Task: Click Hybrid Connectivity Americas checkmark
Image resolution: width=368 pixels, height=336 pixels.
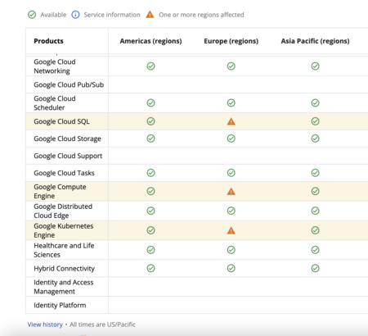Action: 150,268
